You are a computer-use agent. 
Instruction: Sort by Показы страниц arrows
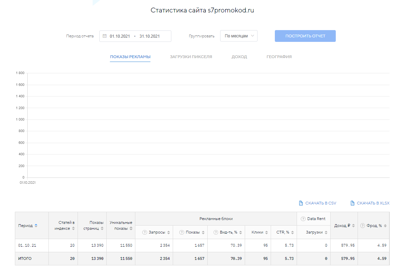102,228
